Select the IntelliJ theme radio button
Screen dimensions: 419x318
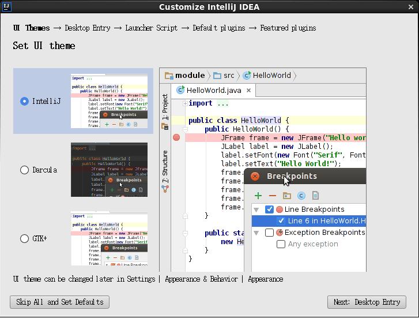[x=24, y=101]
